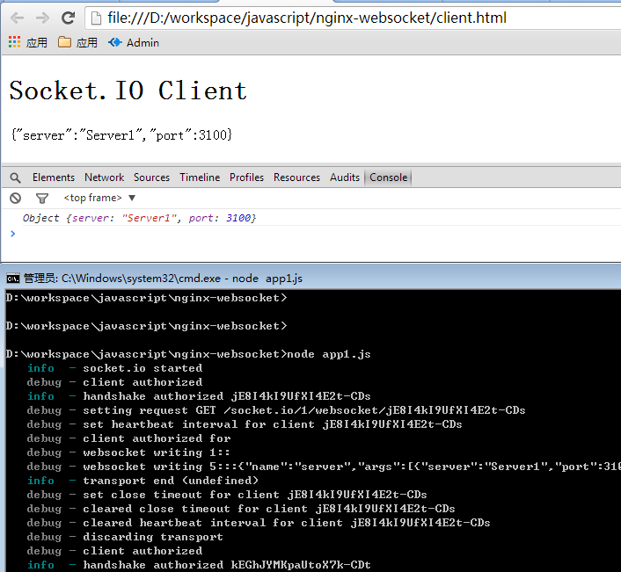The width and height of the screenshot is (621, 572).
Task: Click the DevTools search magnifier icon
Action: coord(16,177)
